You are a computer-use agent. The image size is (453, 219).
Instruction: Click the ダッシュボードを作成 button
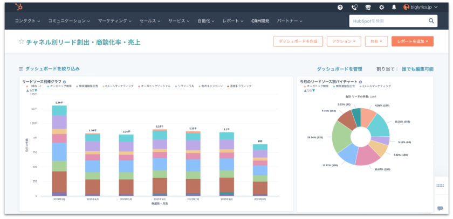coord(298,41)
